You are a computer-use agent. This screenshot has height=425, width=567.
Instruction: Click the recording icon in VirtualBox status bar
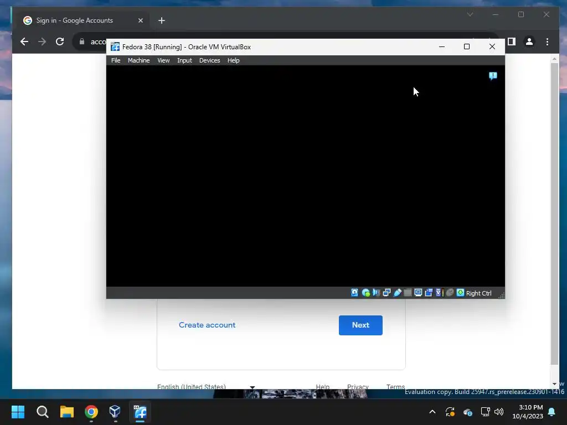click(x=429, y=293)
